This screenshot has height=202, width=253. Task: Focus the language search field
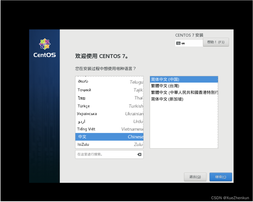(109, 155)
